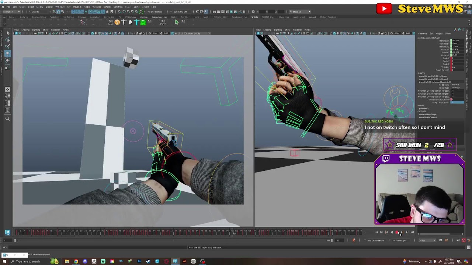Open the Playback menu
The image size is (472, 265).
(x=77, y=7)
